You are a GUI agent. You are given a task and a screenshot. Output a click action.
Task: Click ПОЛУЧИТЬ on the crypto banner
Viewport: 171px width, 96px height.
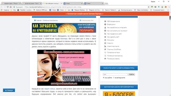click(x=86, y=30)
